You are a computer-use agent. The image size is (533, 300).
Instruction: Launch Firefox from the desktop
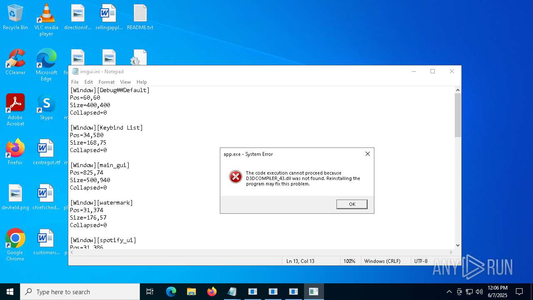click(15, 152)
